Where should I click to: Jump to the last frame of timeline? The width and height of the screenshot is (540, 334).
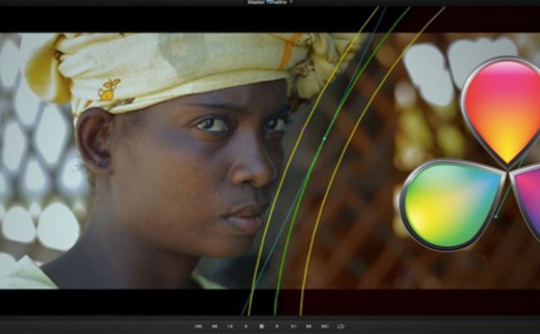[x=325, y=326]
